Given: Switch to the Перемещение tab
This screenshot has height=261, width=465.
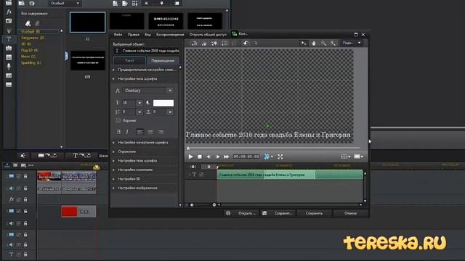Looking at the screenshot, I should point(163,60).
